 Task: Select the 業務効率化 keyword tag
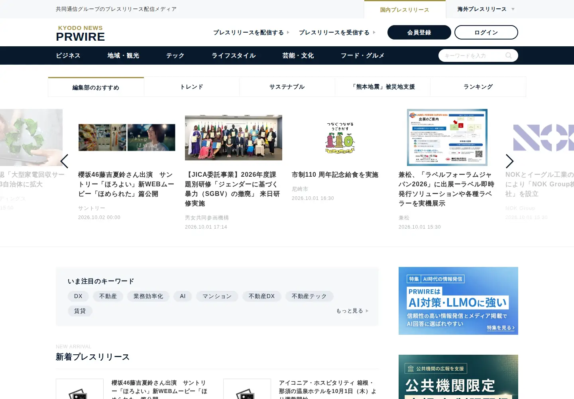(x=148, y=296)
